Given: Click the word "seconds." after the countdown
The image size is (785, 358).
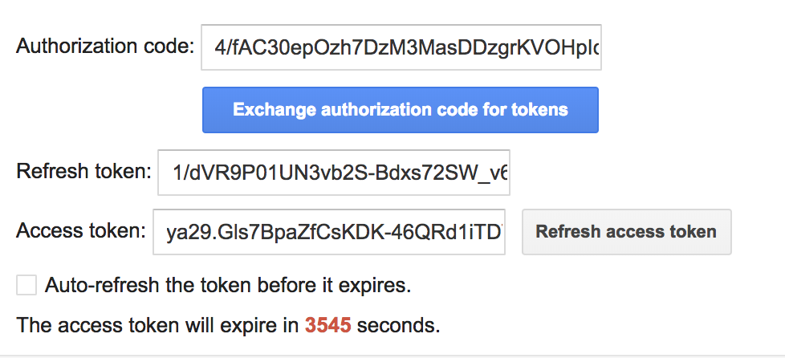Looking at the screenshot, I should tap(398, 325).
